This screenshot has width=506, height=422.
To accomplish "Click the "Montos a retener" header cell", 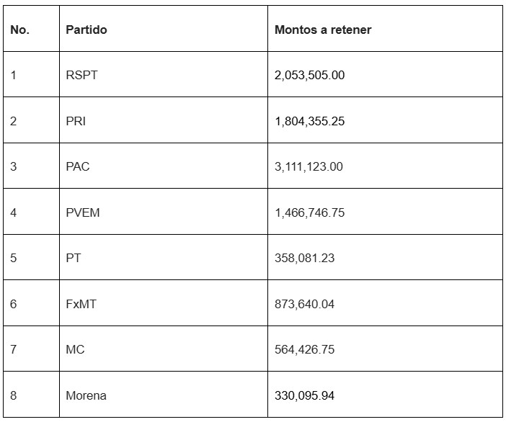I will pos(323,30).
